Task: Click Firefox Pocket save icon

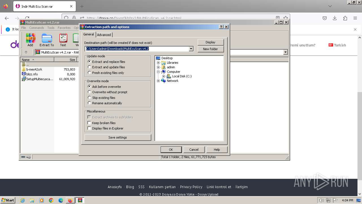Action: coord(325,18)
